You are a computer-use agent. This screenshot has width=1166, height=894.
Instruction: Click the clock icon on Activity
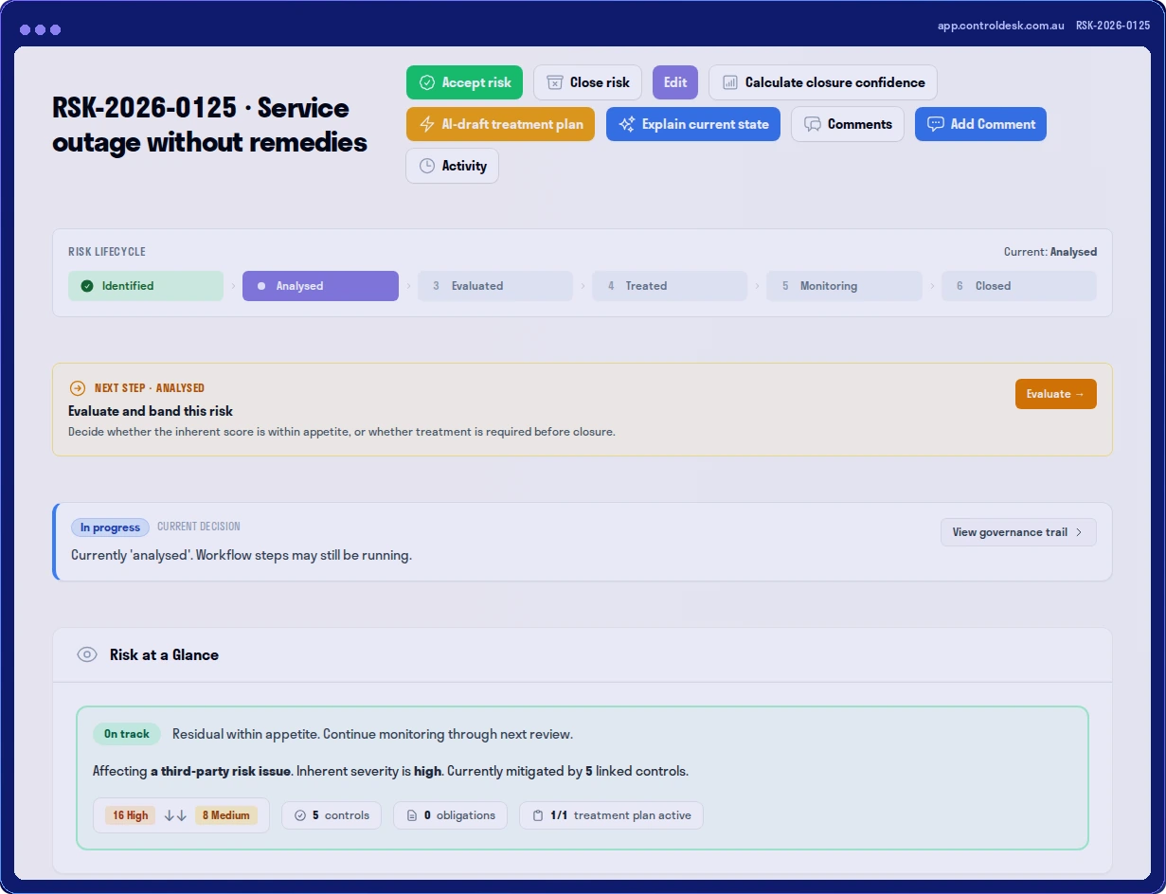pyautogui.click(x=427, y=166)
